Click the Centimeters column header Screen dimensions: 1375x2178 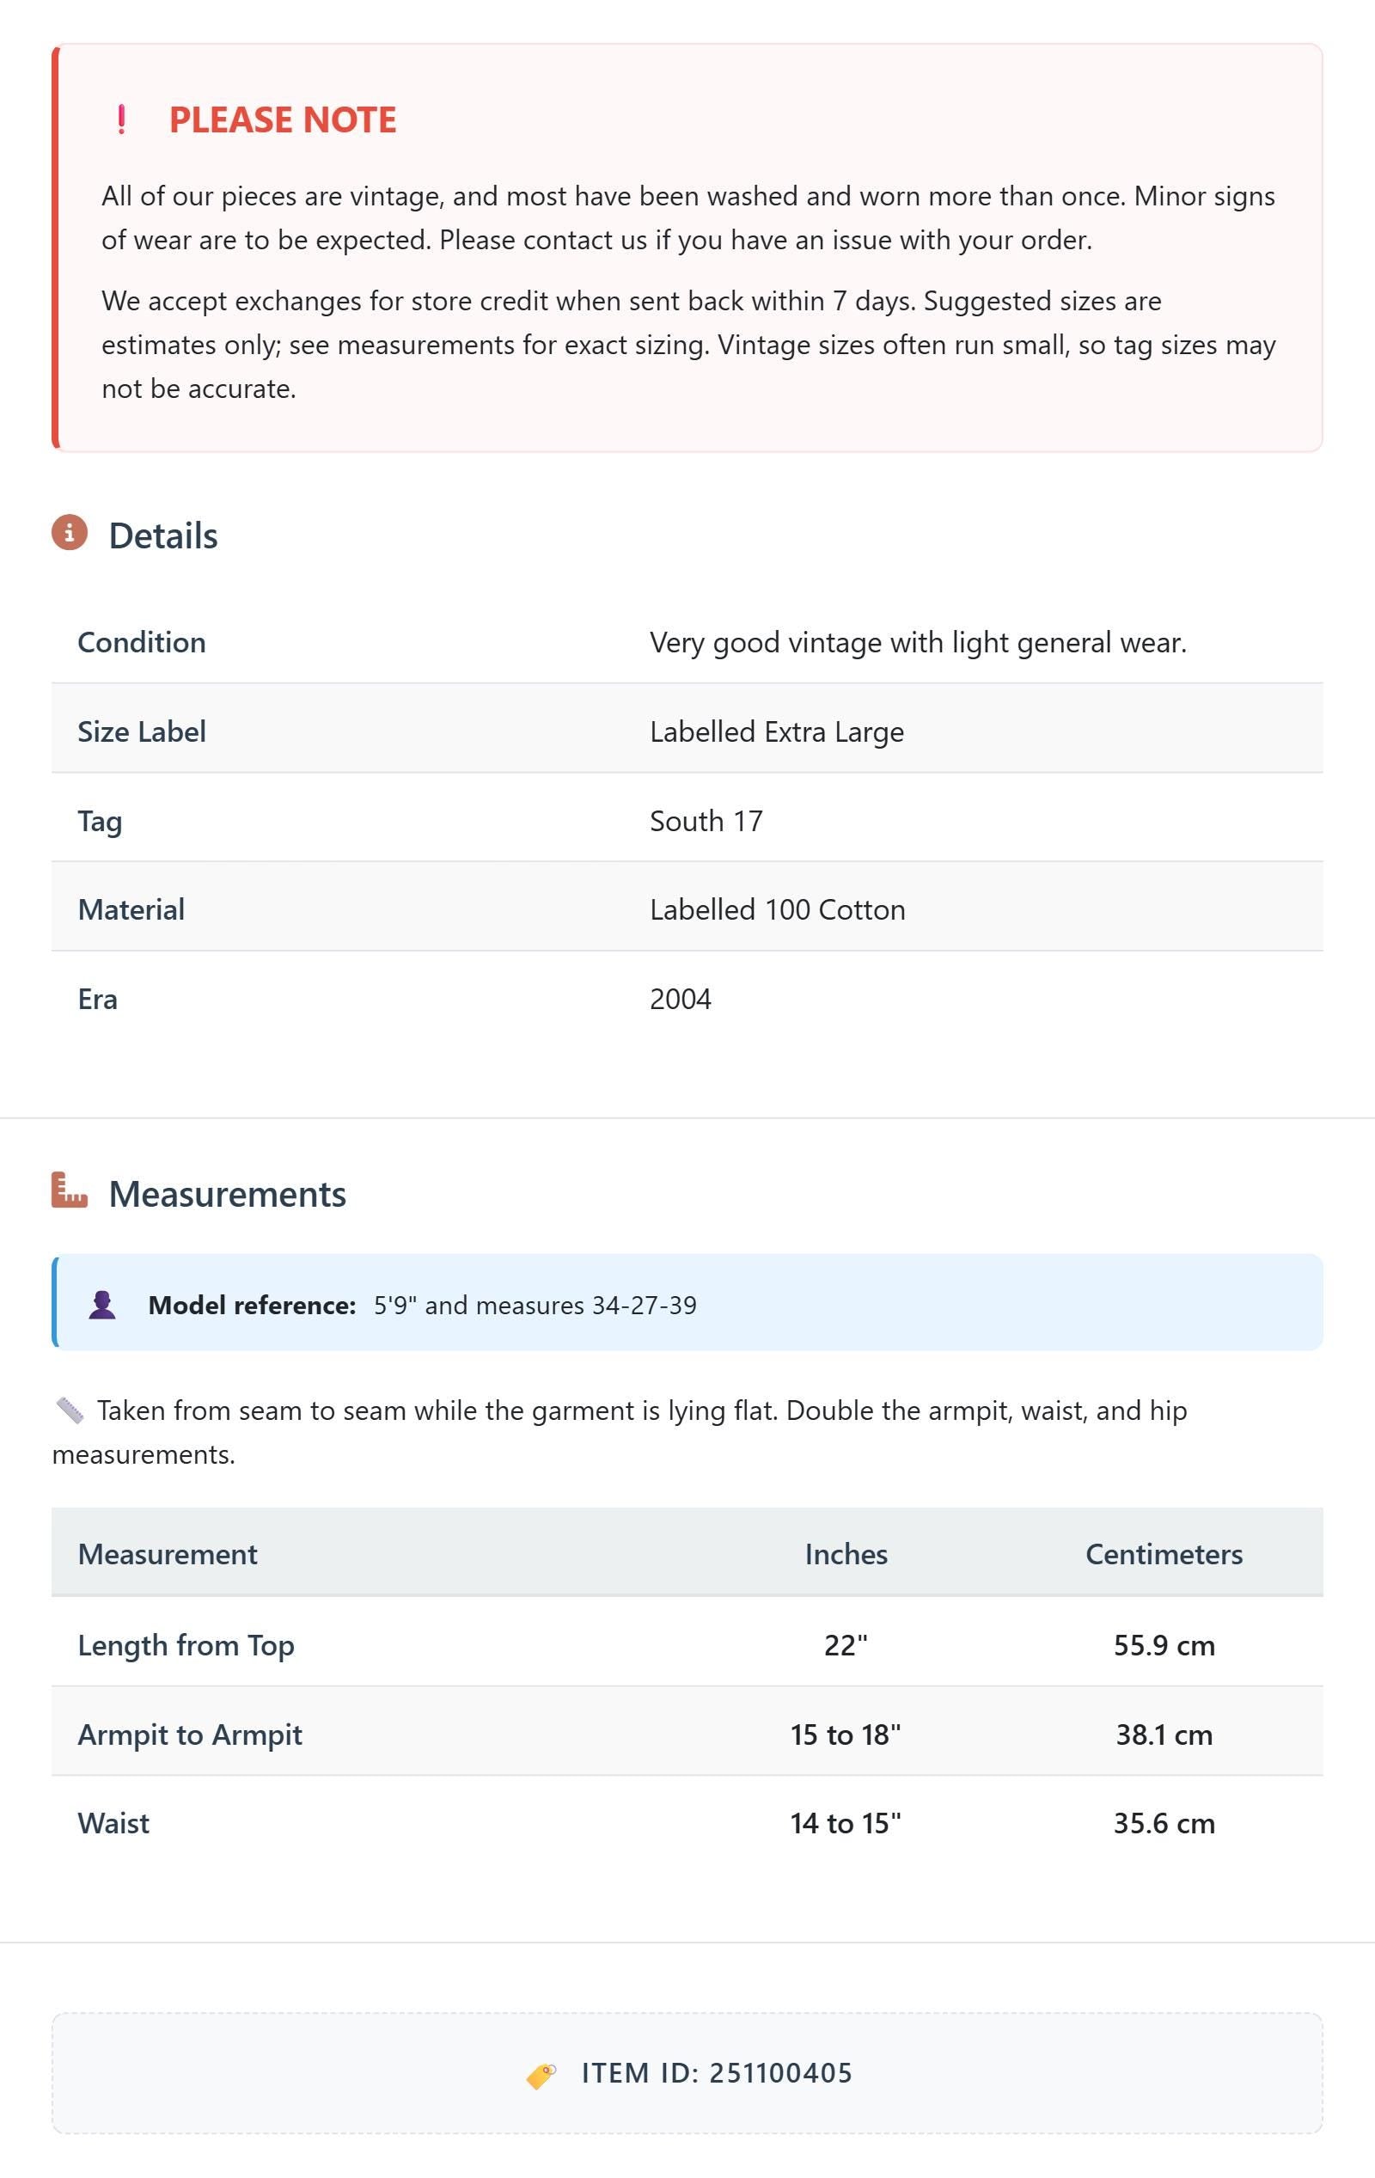1164,1554
